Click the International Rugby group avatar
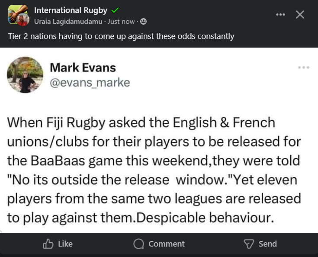This screenshot has height=257, width=318. 18,15
